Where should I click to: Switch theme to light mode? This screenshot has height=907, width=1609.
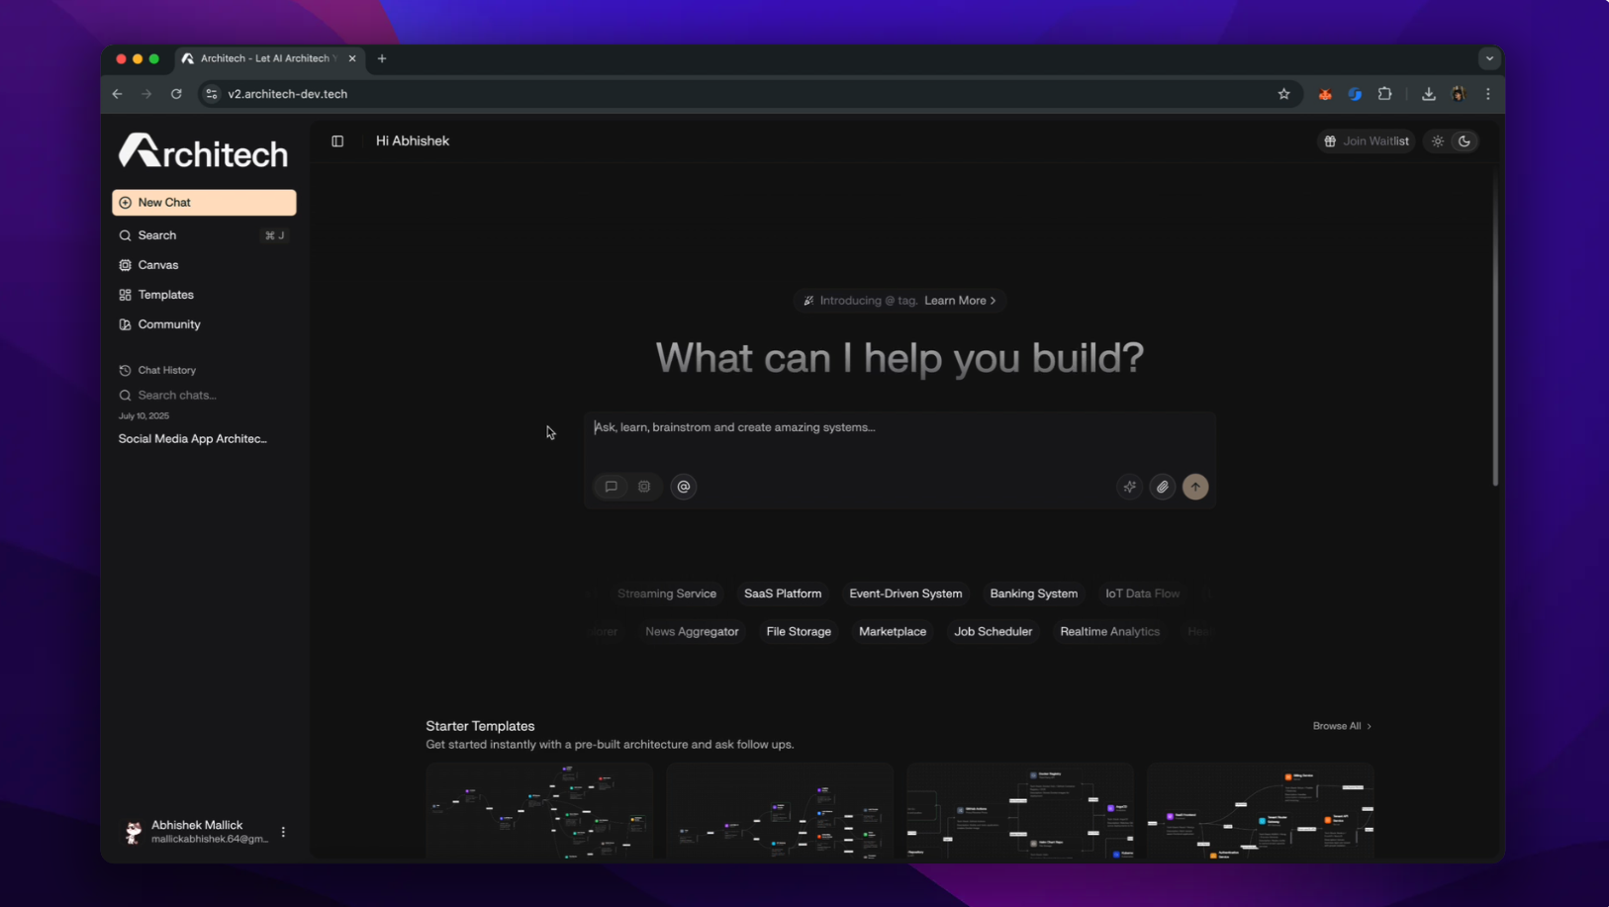pyautogui.click(x=1438, y=140)
